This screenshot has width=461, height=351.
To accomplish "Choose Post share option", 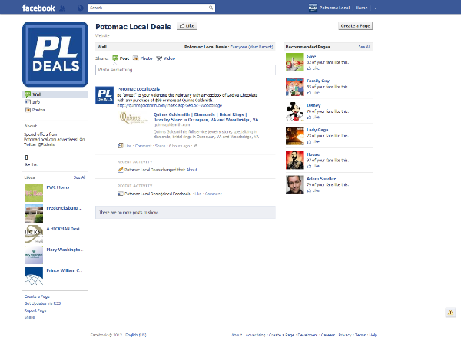I will [121, 58].
